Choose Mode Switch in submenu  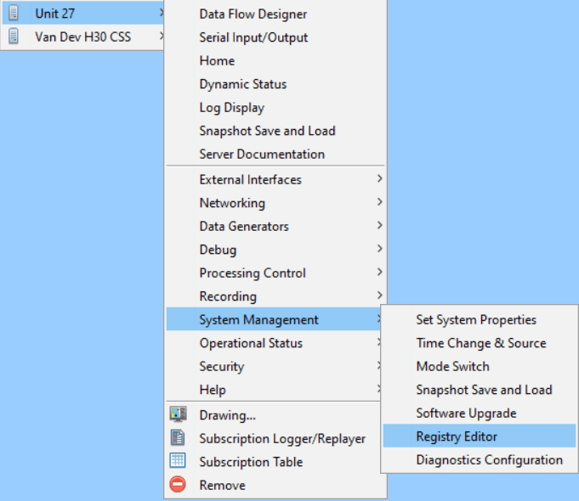452,367
